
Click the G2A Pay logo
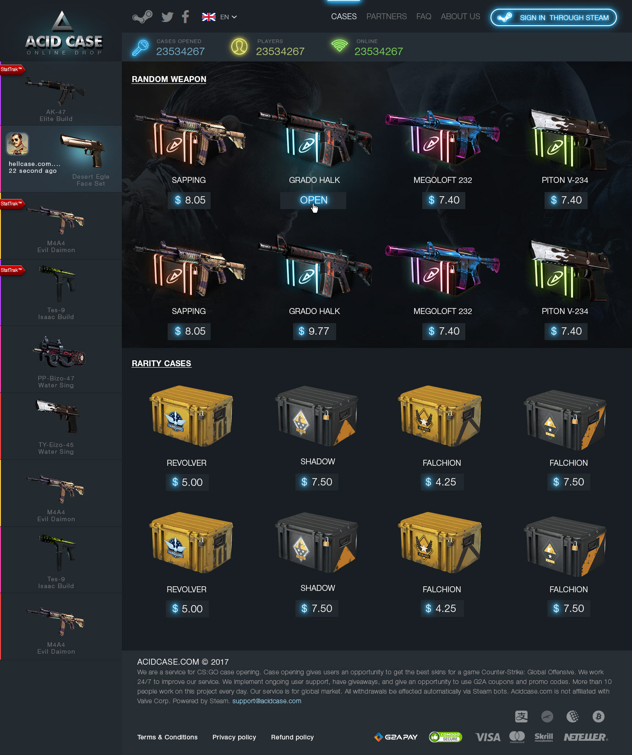pos(396,737)
